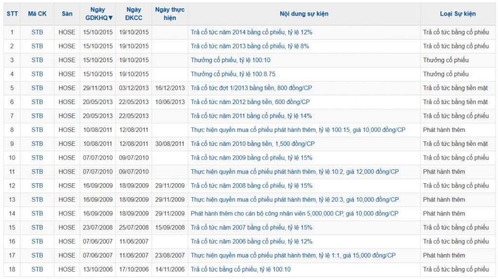Open STB ticker link in row 1
This screenshot has height=279, width=498.
pyautogui.click(x=37, y=33)
